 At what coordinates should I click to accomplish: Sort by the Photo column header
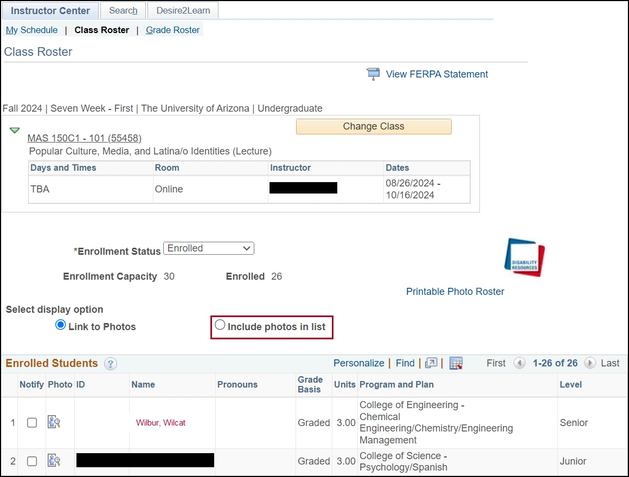(x=60, y=384)
